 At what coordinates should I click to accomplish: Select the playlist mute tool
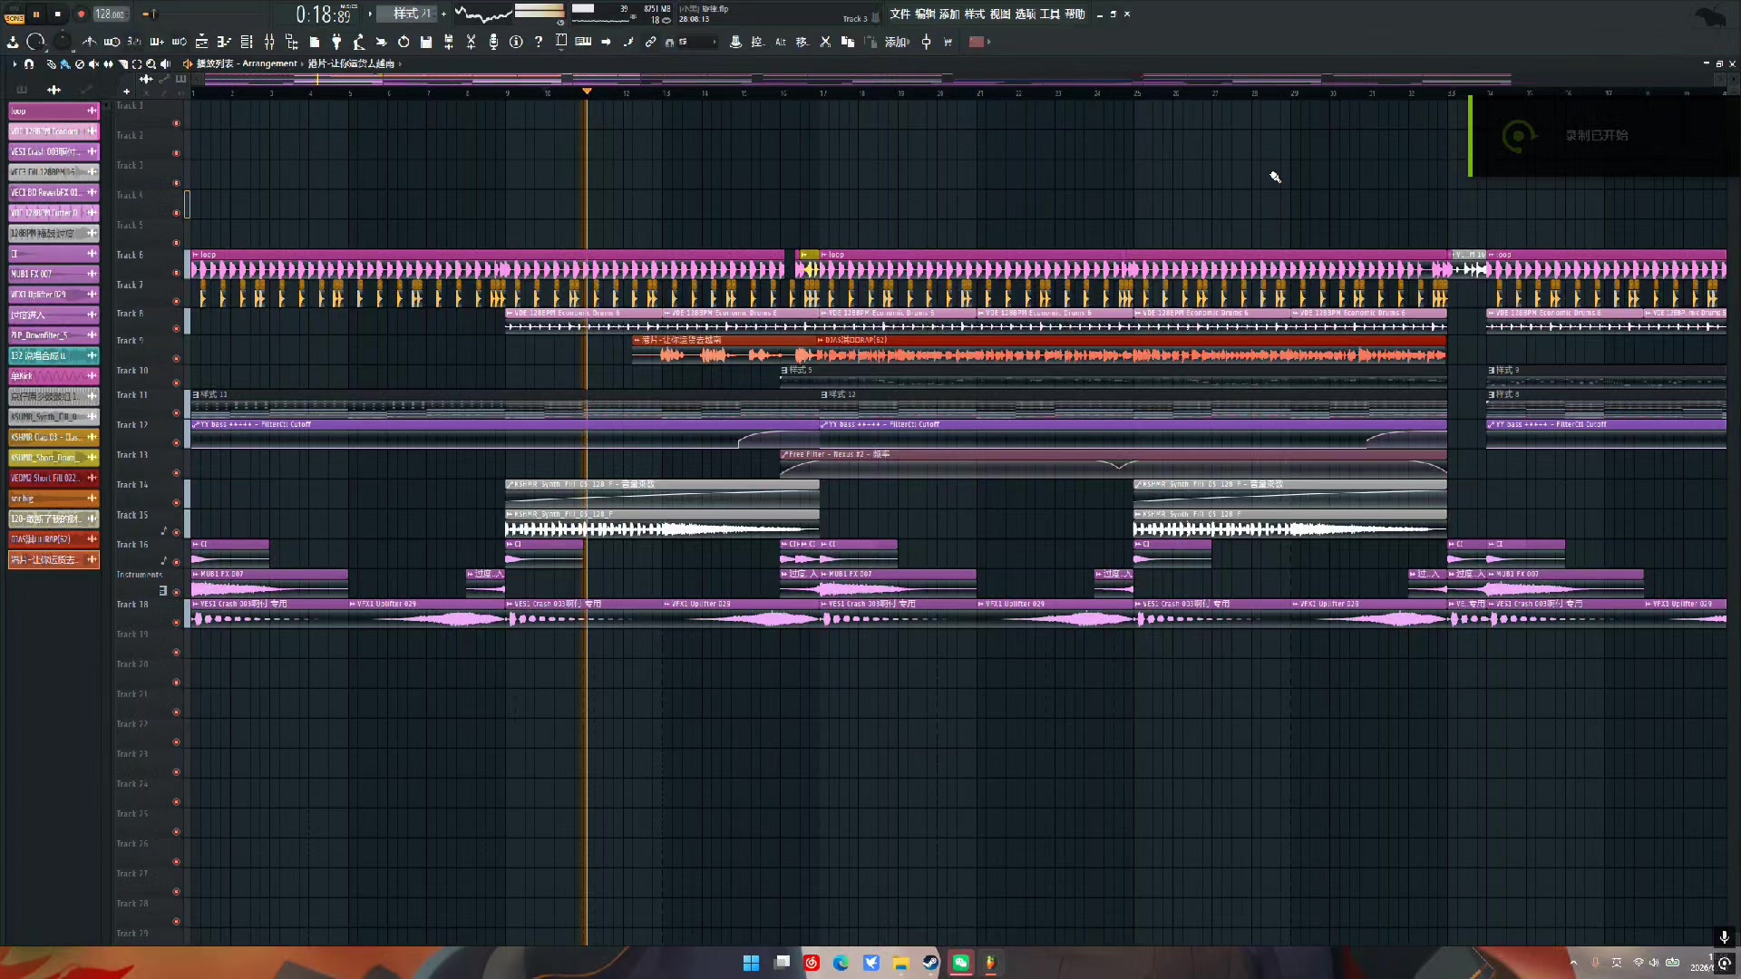[94, 64]
